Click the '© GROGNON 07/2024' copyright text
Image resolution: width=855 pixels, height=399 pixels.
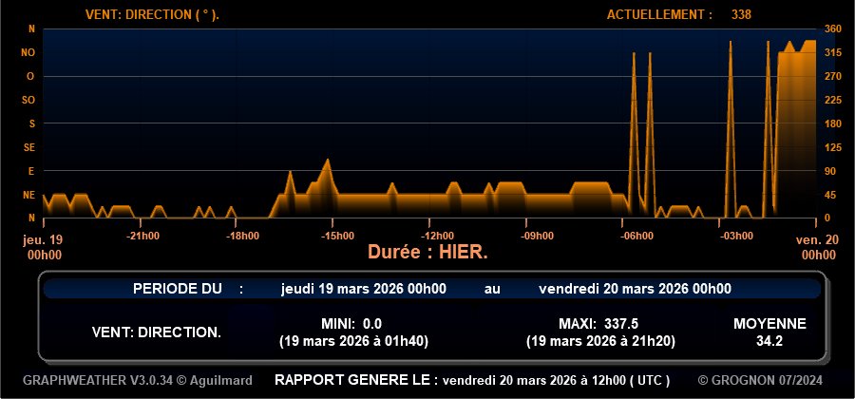[770, 380]
